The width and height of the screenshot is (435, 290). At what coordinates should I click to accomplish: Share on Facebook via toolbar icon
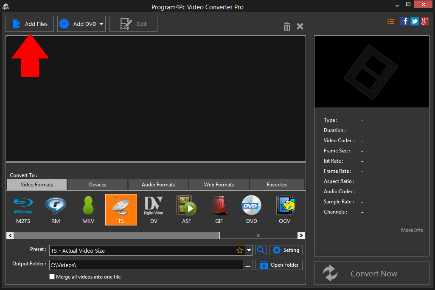point(404,21)
